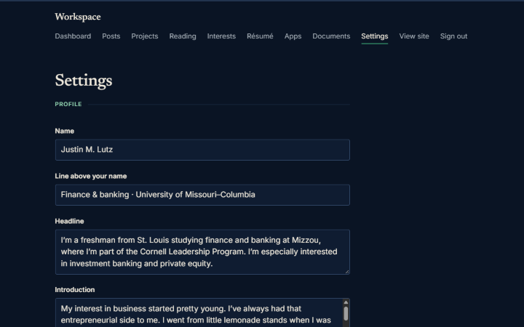Switch to the Reading page

tap(183, 36)
